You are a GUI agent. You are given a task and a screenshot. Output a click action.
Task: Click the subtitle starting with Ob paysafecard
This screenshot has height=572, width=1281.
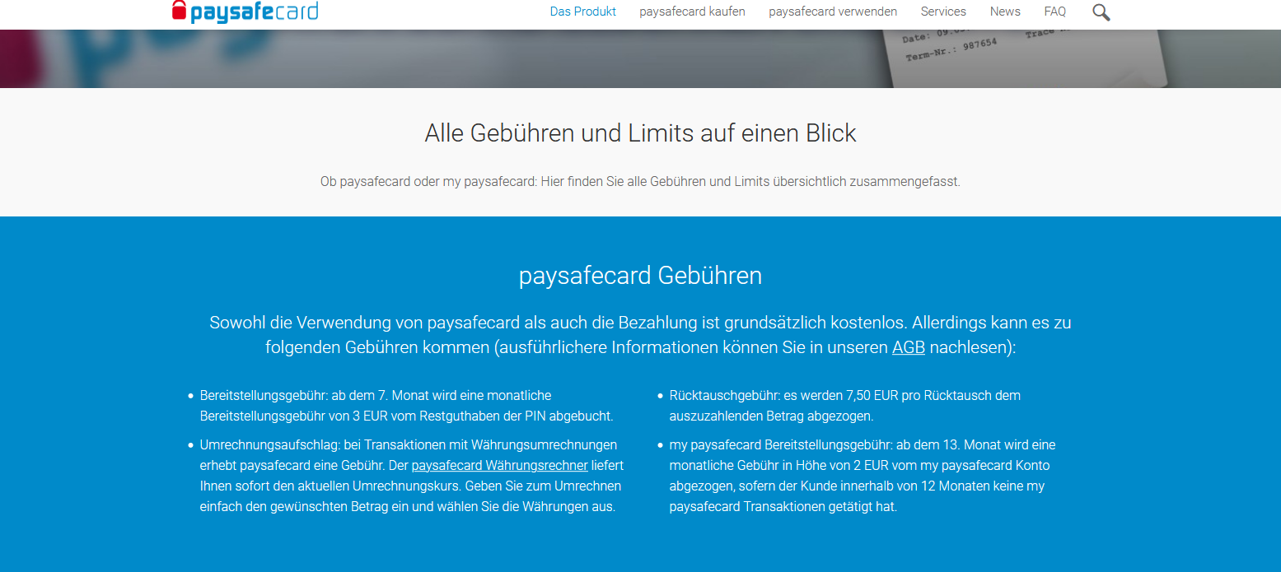[x=640, y=181]
